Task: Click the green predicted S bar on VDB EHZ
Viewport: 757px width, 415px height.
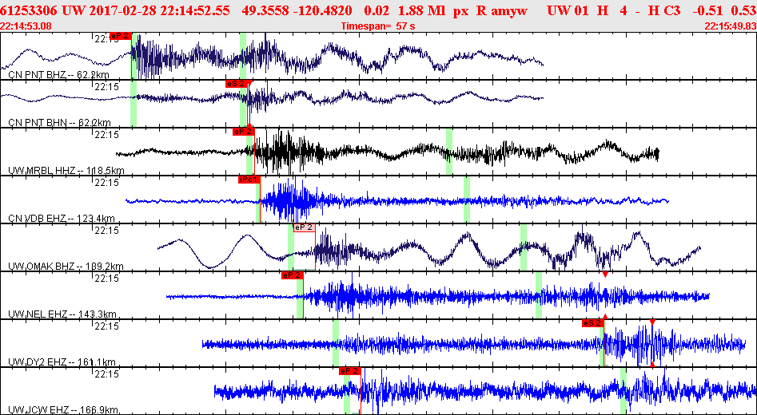Action: pyautogui.click(x=467, y=199)
